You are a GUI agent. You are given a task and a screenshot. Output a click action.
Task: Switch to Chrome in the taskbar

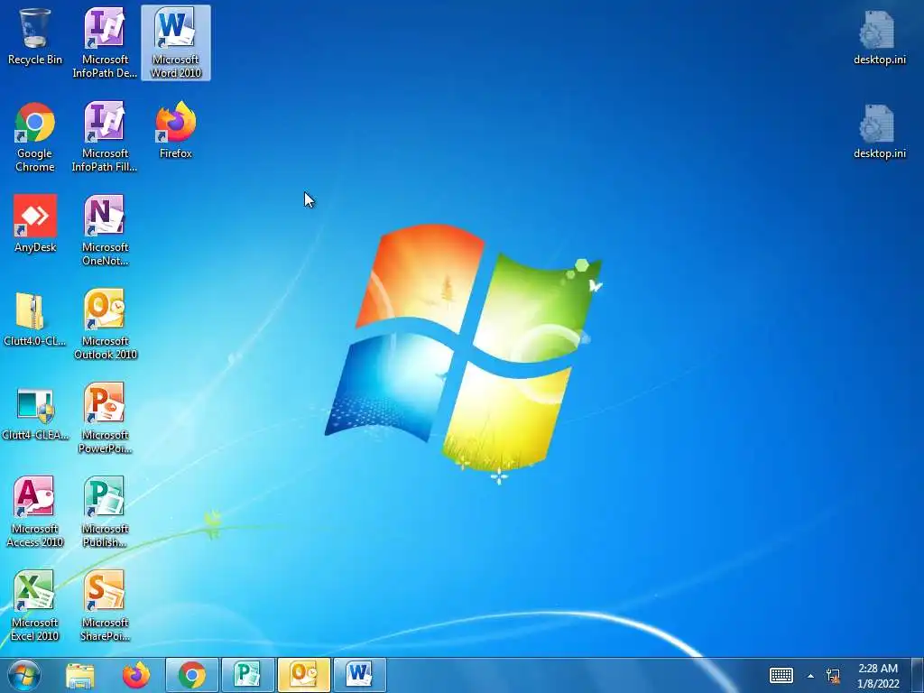(192, 675)
